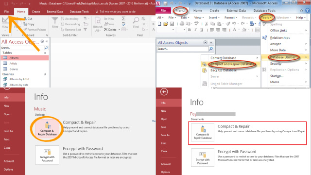Open the Edit dropdown in Database13 menus
This screenshot has height=175, width=311.
[185, 17]
